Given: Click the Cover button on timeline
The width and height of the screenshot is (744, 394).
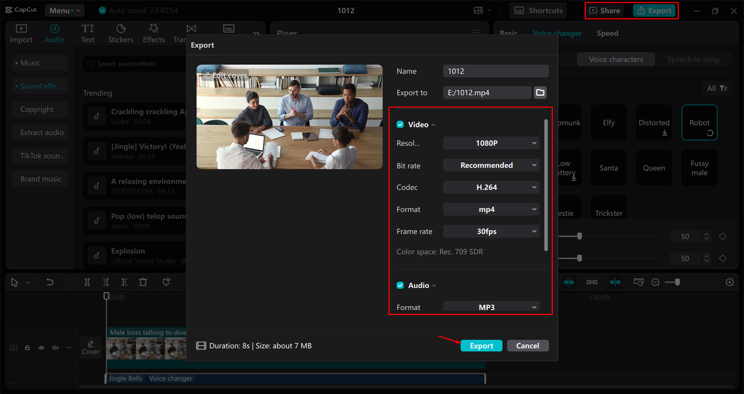Looking at the screenshot, I should tap(91, 347).
